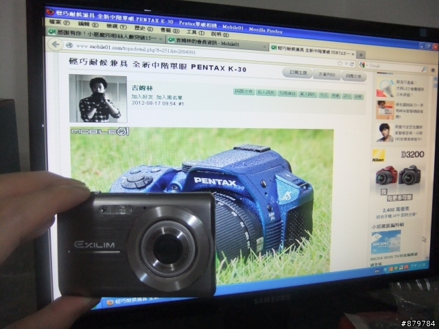
Task: Open the 歷史 (S) menu
Action: 143,29
